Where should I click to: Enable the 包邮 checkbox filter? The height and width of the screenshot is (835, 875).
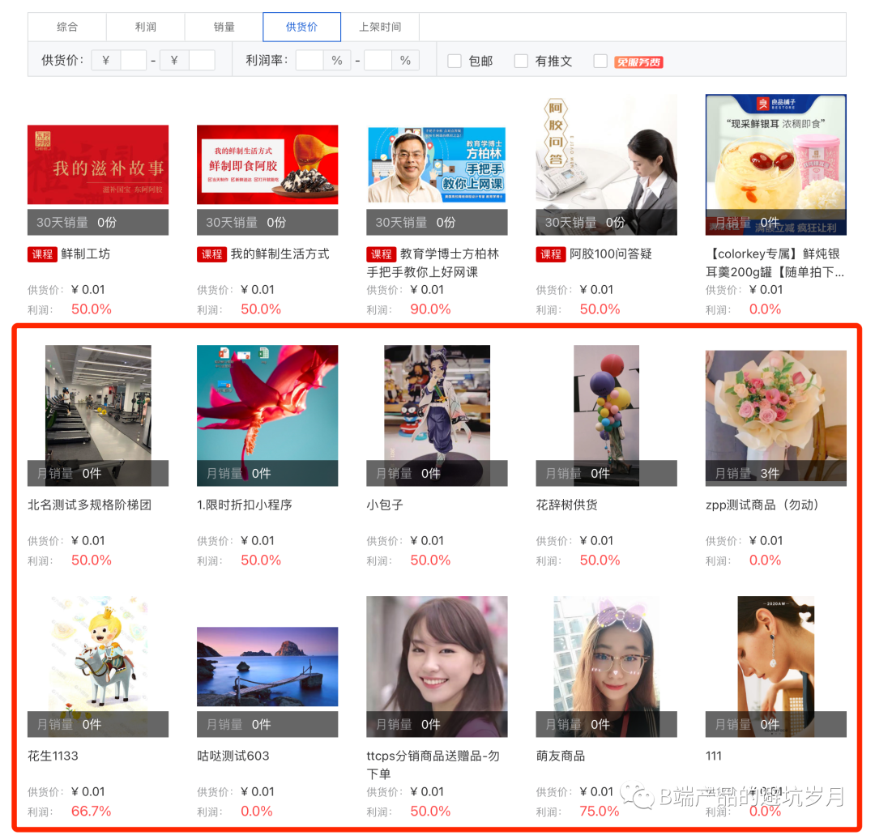coord(455,61)
